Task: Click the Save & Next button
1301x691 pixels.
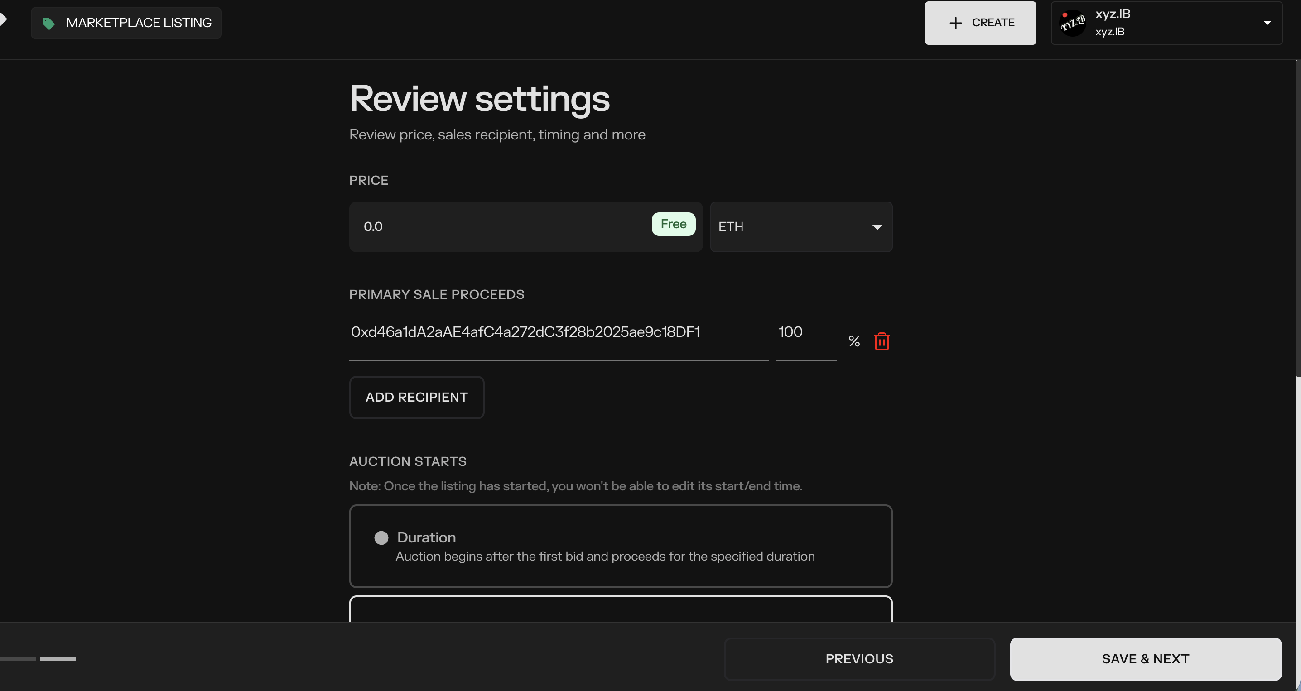Action: (1146, 659)
